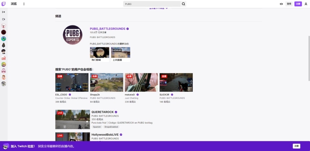The height and width of the screenshot is (151, 310).
Task: Open Shapp2k live stream thumbnail
Action: coord(107,82)
